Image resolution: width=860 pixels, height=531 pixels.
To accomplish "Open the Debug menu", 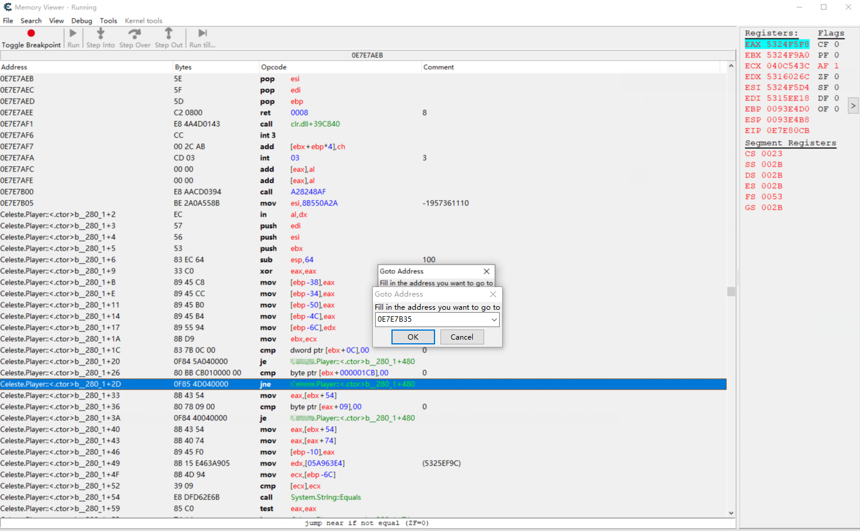I will click(x=81, y=21).
